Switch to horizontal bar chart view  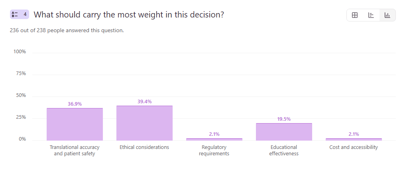(x=371, y=15)
